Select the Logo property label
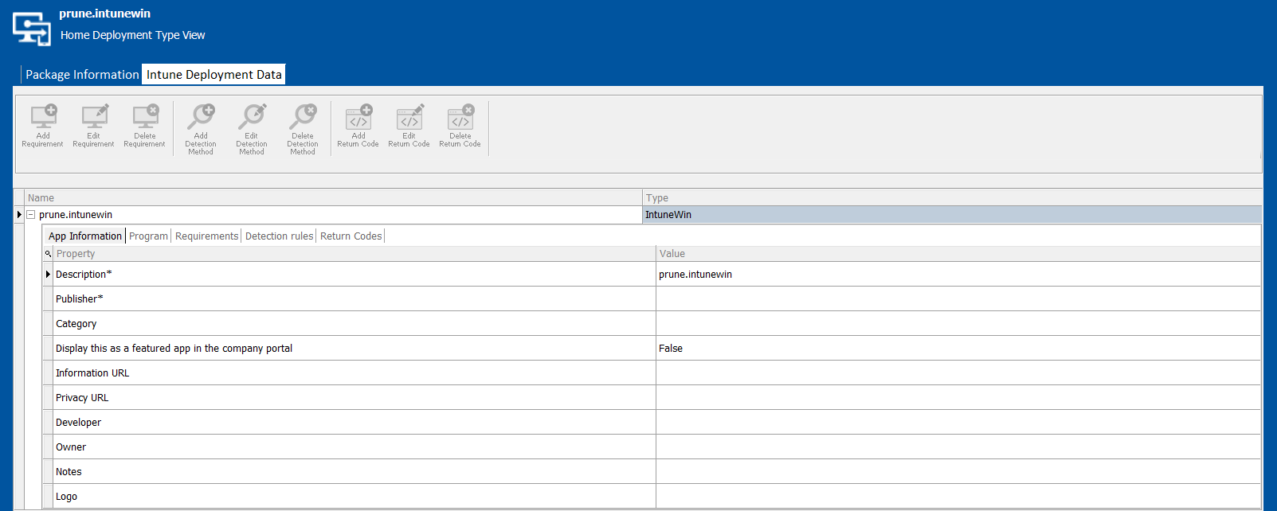This screenshot has width=1277, height=511. click(67, 497)
